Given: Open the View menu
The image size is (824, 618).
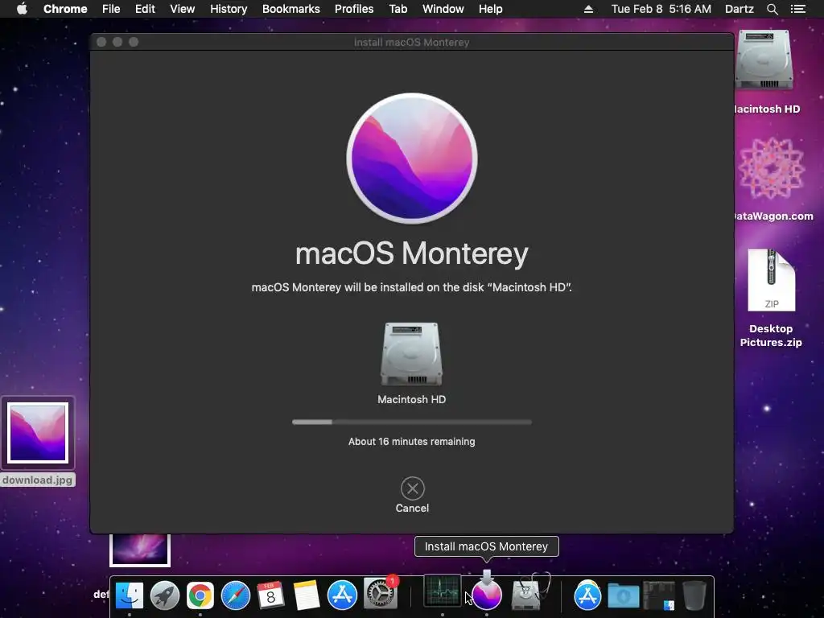Looking at the screenshot, I should click(183, 9).
